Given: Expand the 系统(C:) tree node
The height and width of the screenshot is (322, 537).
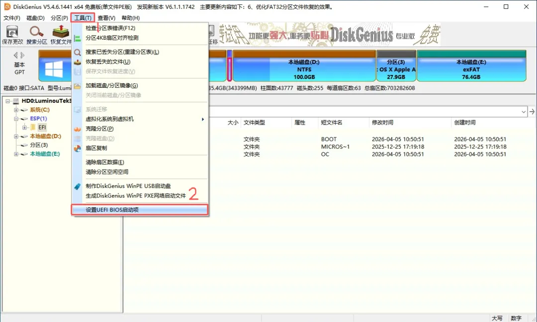Looking at the screenshot, I should pos(16,110).
